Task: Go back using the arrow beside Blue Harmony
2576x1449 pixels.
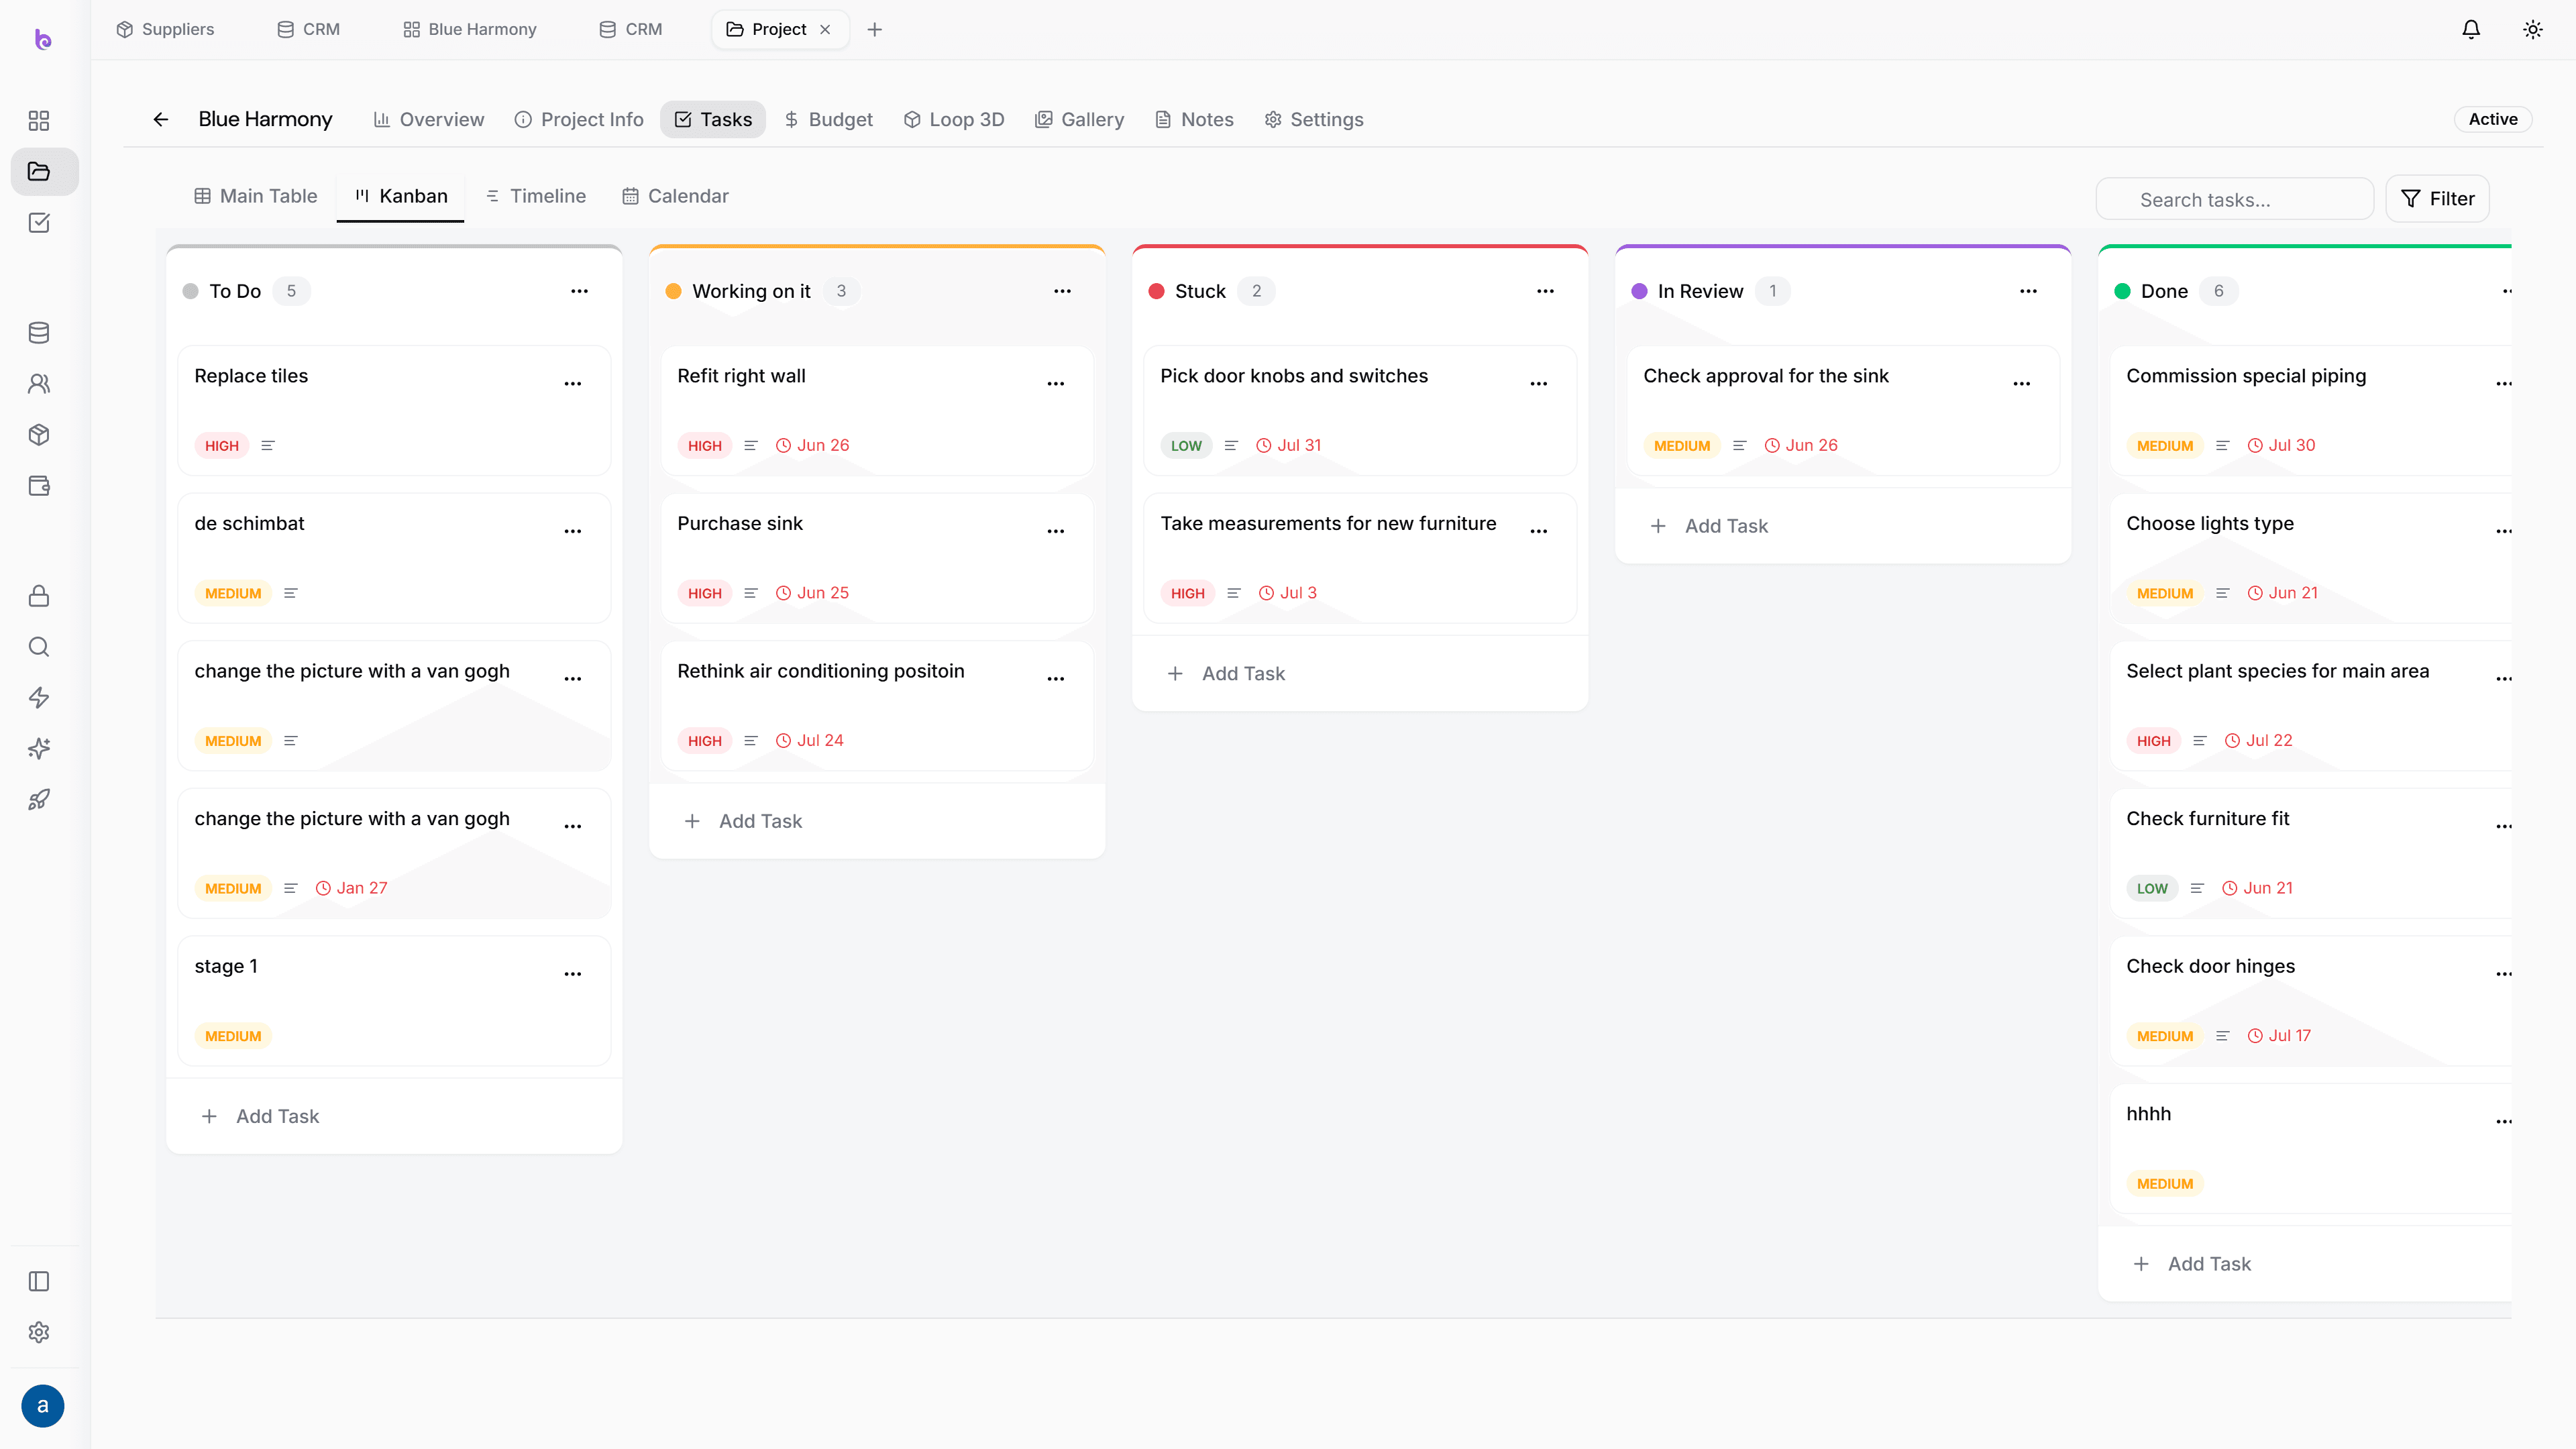Action: 161,120
